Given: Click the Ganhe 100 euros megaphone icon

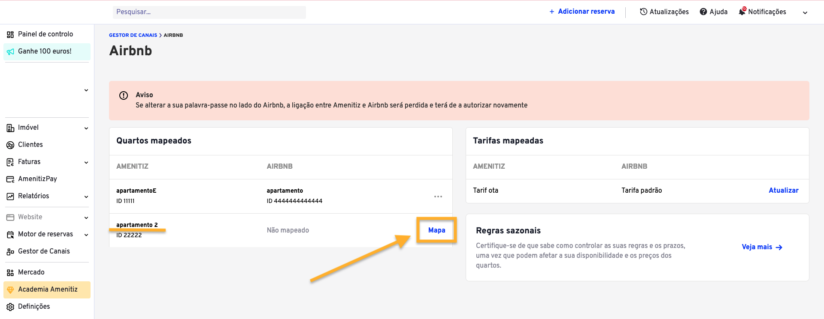Looking at the screenshot, I should tap(10, 52).
